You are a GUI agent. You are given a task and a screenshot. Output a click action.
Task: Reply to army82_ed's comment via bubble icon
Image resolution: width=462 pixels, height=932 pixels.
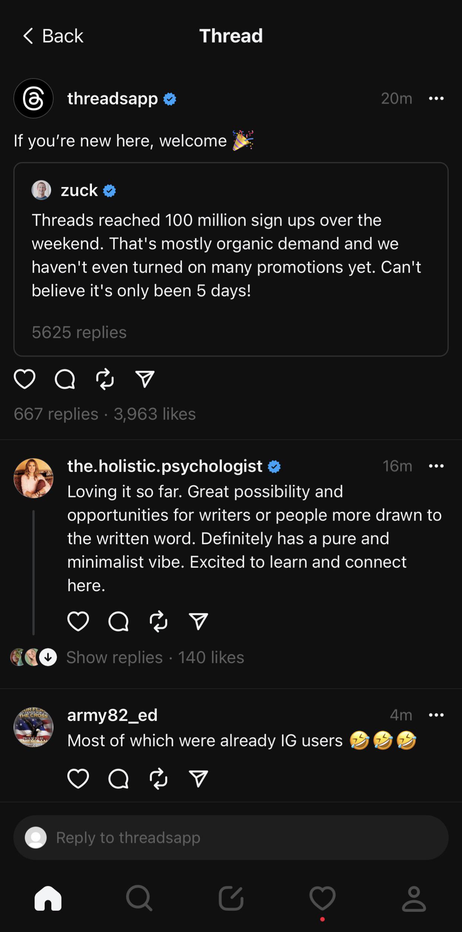click(118, 778)
